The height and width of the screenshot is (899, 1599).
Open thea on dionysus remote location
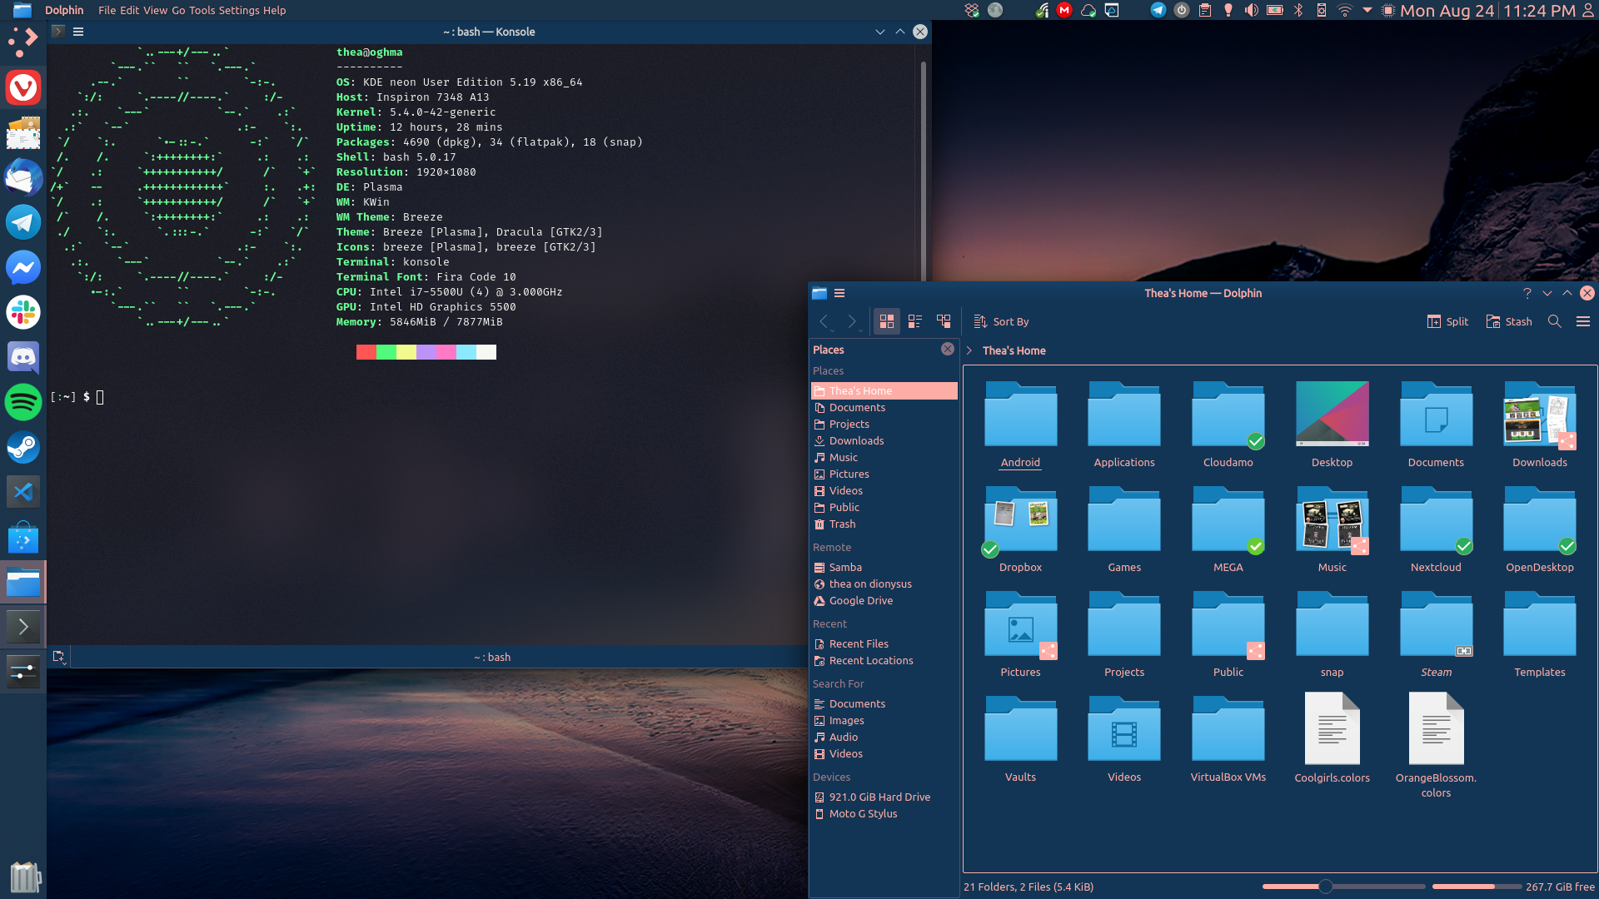click(x=884, y=584)
